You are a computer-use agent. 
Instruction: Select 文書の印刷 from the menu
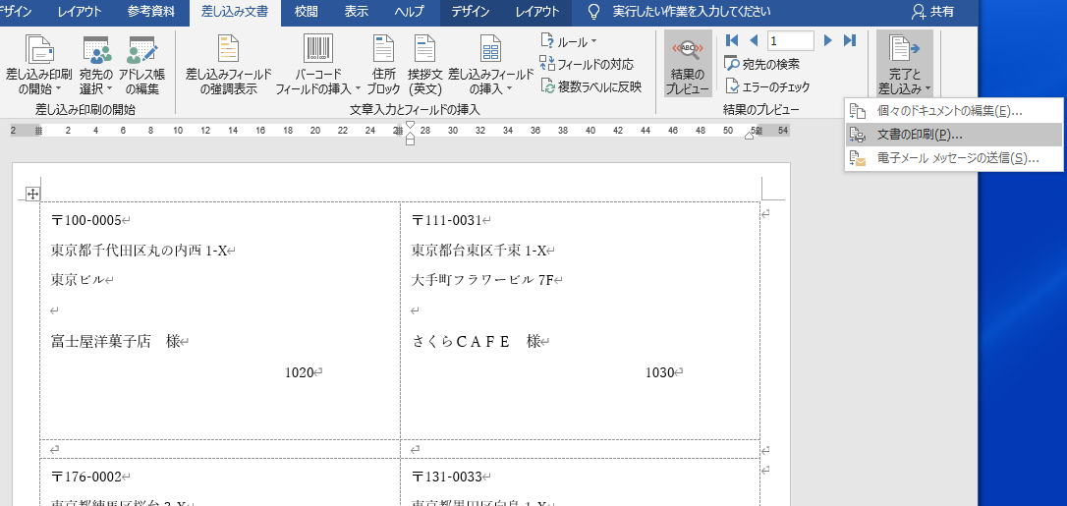click(919, 135)
